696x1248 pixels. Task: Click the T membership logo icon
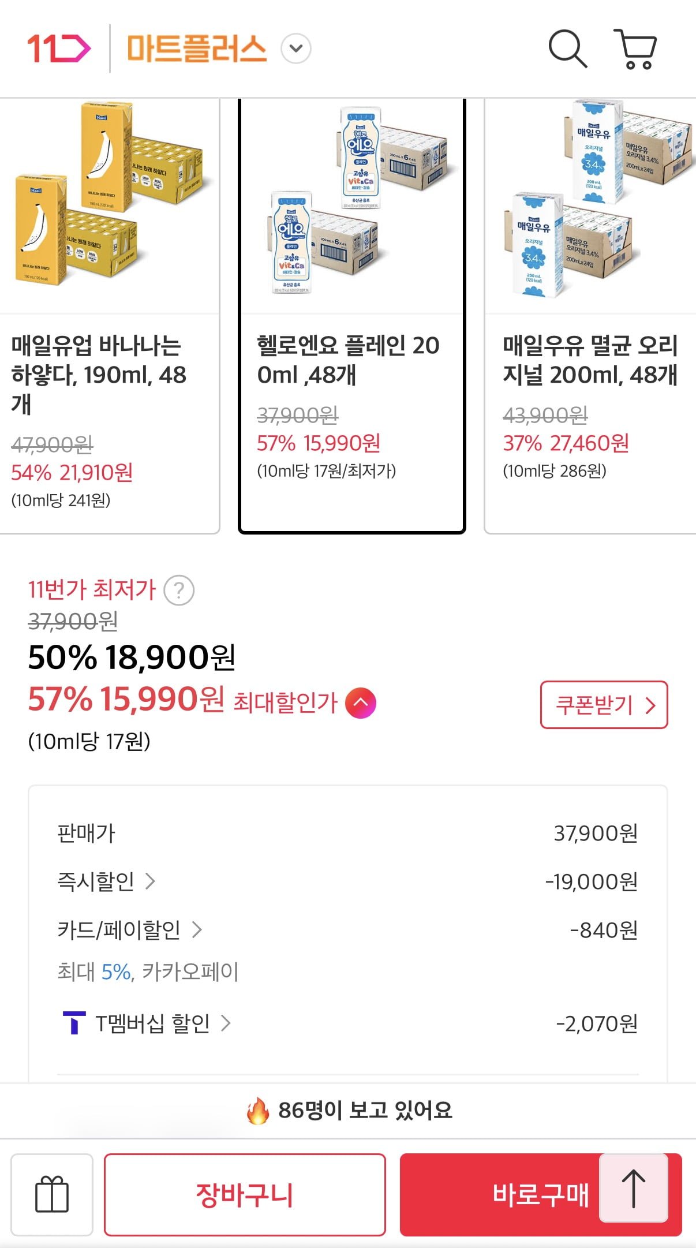74,1023
